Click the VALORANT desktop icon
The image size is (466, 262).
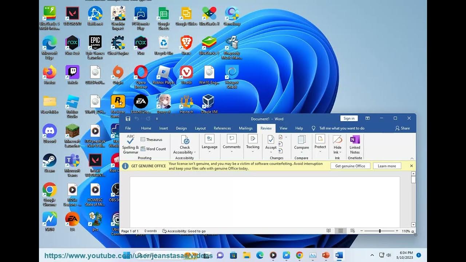(72, 16)
